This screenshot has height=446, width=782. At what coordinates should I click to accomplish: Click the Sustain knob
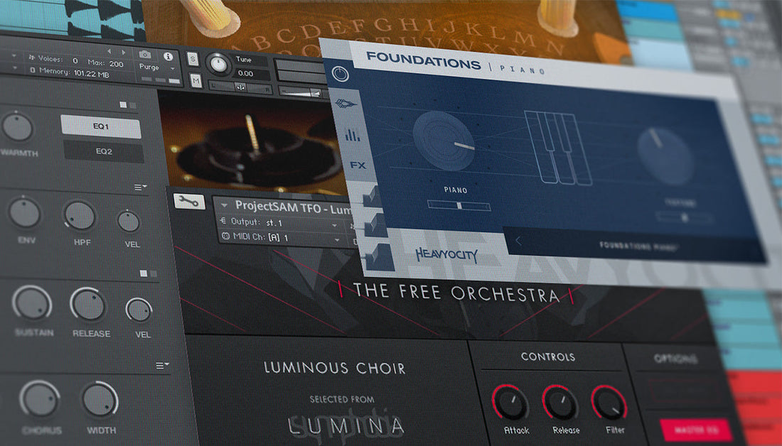[32, 303]
